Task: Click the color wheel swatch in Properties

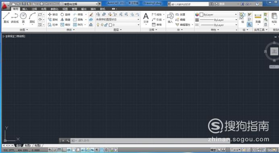Action: click(197, 14)
